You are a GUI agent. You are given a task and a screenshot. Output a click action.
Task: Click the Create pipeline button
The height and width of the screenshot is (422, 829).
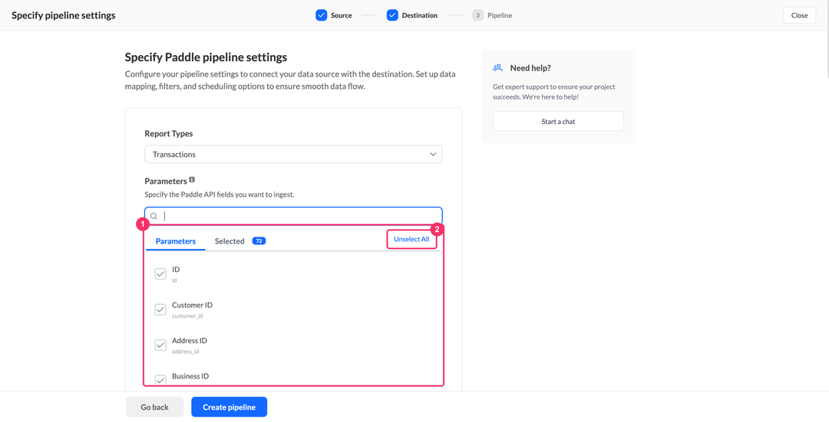(229, 407)
